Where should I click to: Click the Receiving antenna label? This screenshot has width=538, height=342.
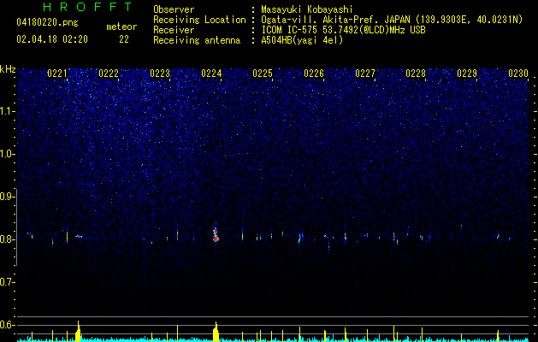point(197,40)
